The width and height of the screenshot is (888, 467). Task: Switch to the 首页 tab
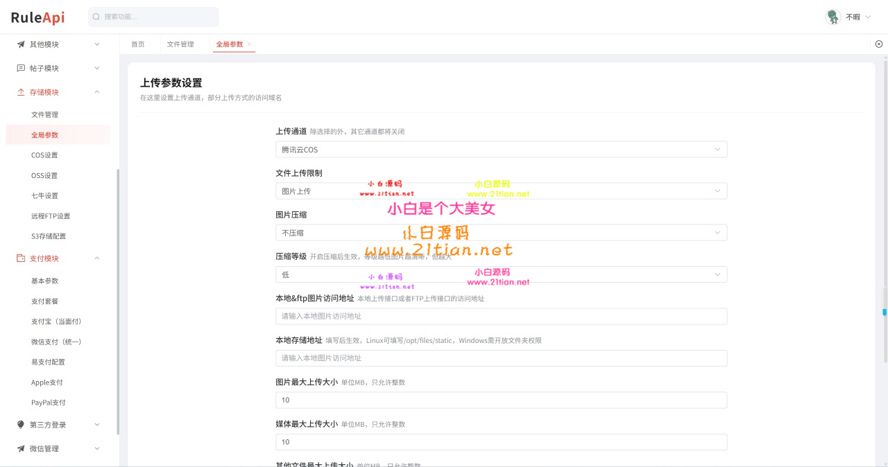click(x=138, y=44)
